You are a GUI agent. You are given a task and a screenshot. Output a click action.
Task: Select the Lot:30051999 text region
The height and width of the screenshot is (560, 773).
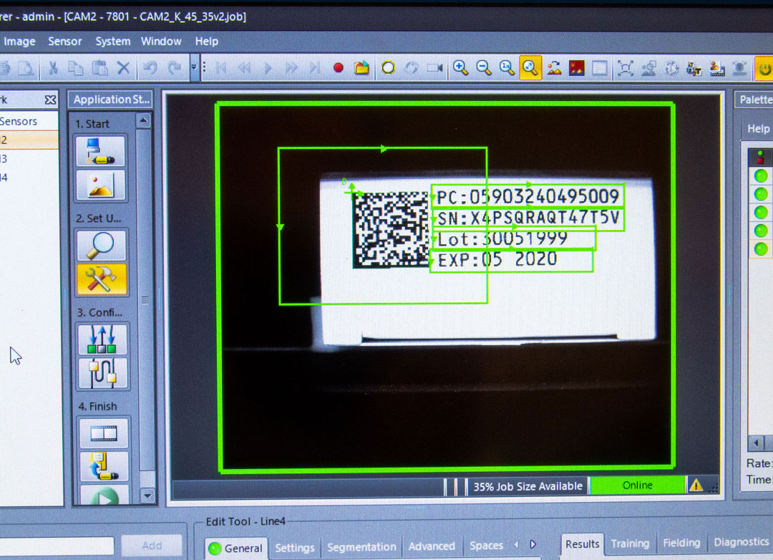coord(514,238)
